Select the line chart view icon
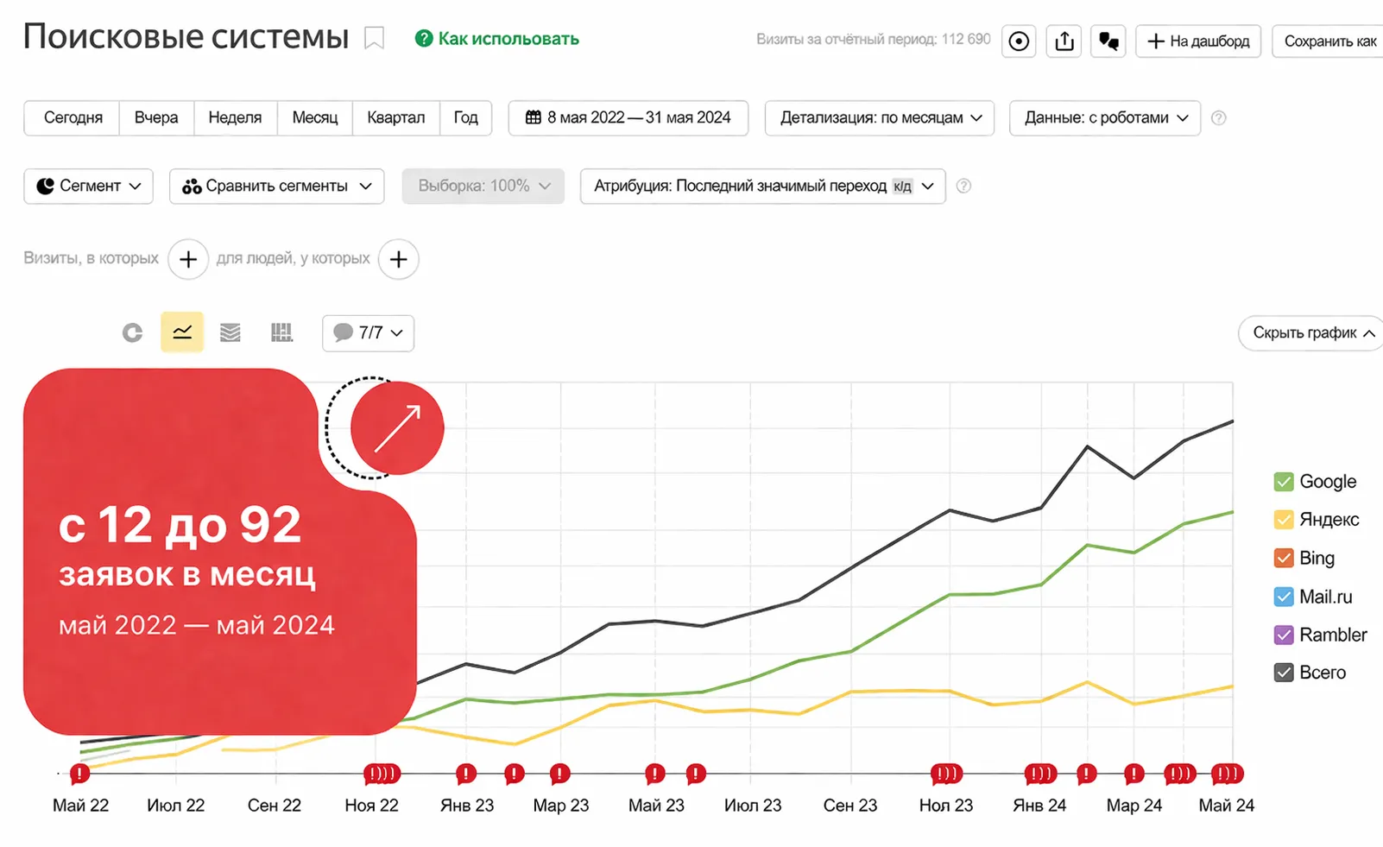The height and width of the screenshot is (847, 1383). pos(182,332)
